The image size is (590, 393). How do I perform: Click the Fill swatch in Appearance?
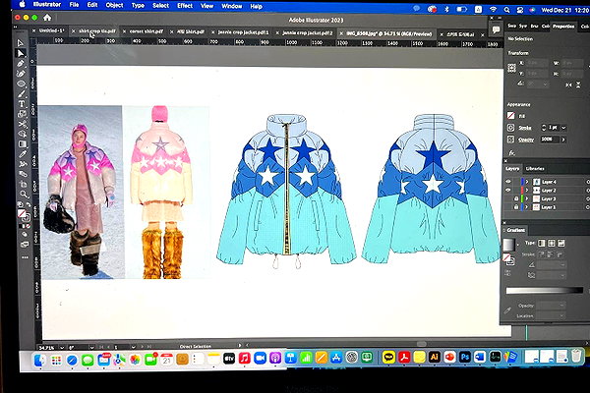510,116
